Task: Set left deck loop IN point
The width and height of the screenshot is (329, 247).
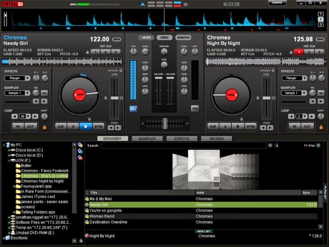Action: point(18,126)
